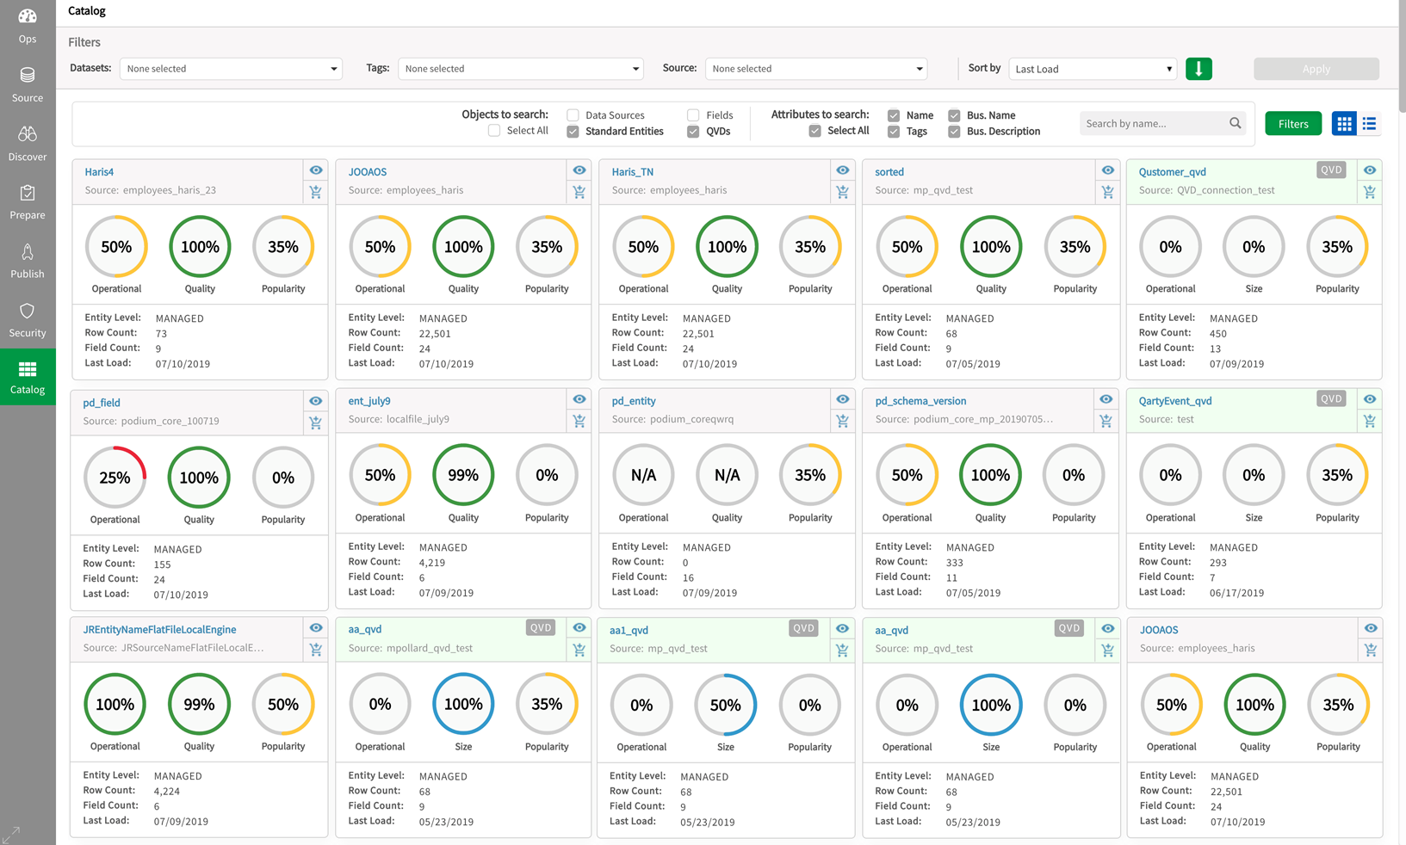Open the Security section

(x=27, y=319)
